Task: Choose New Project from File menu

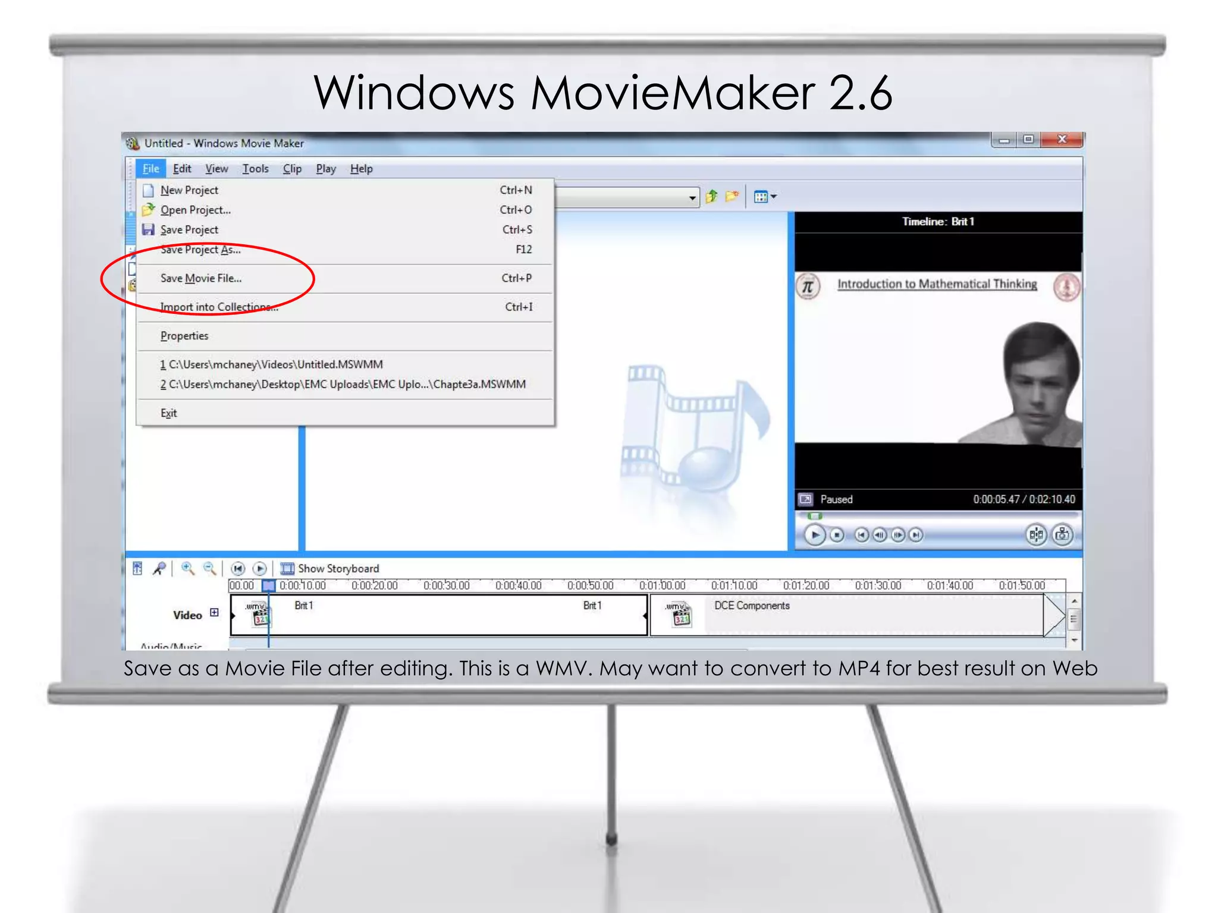Action: (346, 190)
